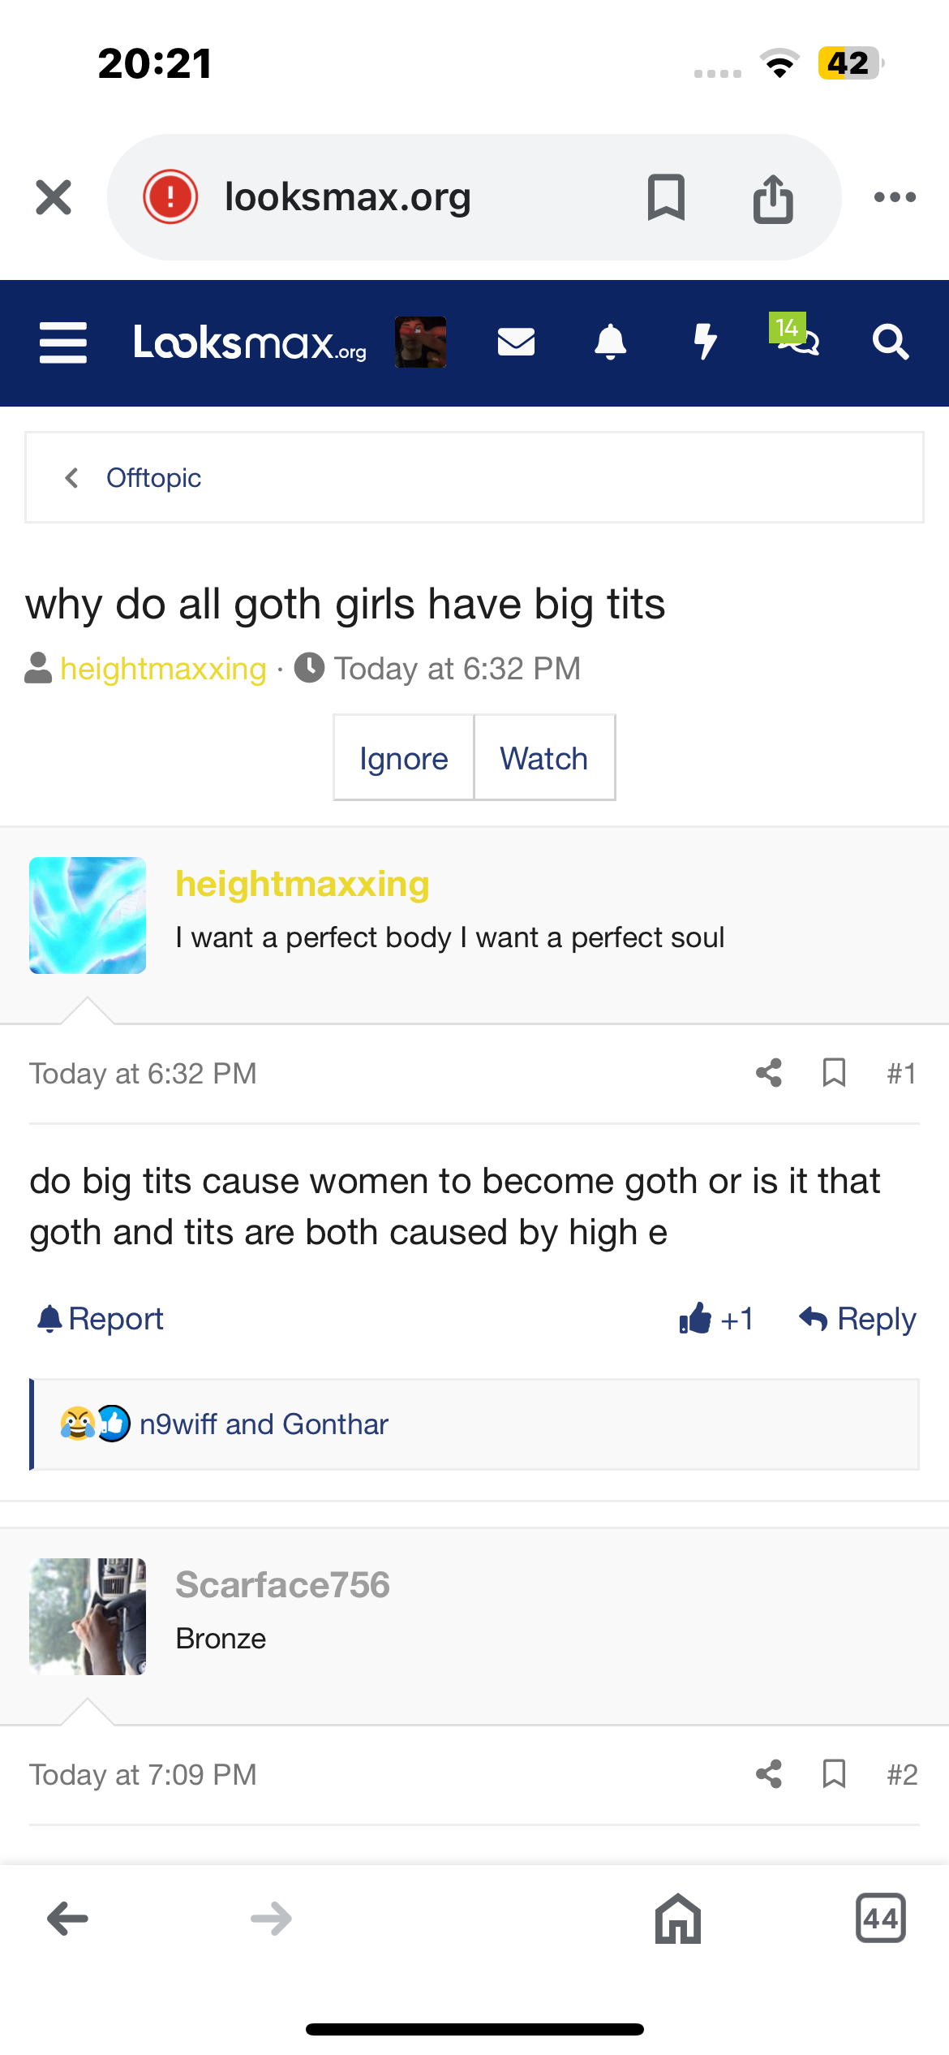Image resolution: width=949 pixels, height=2055 pixels.
Task: Open the alerts bell in header
Action: (610, 342)
